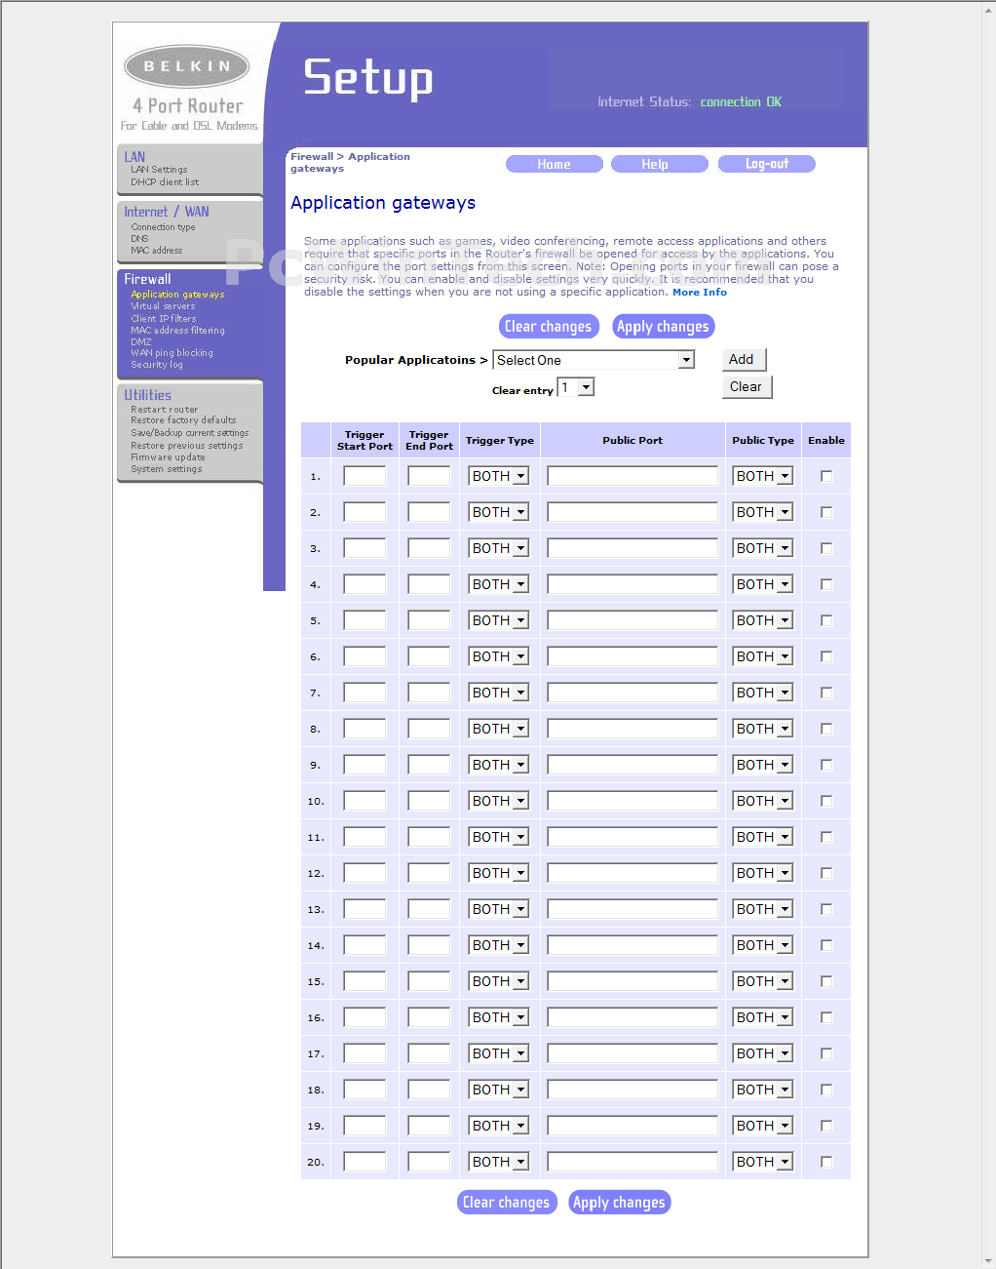
Task: Click Apply changes below the port table
Action: coord(619,1203)
